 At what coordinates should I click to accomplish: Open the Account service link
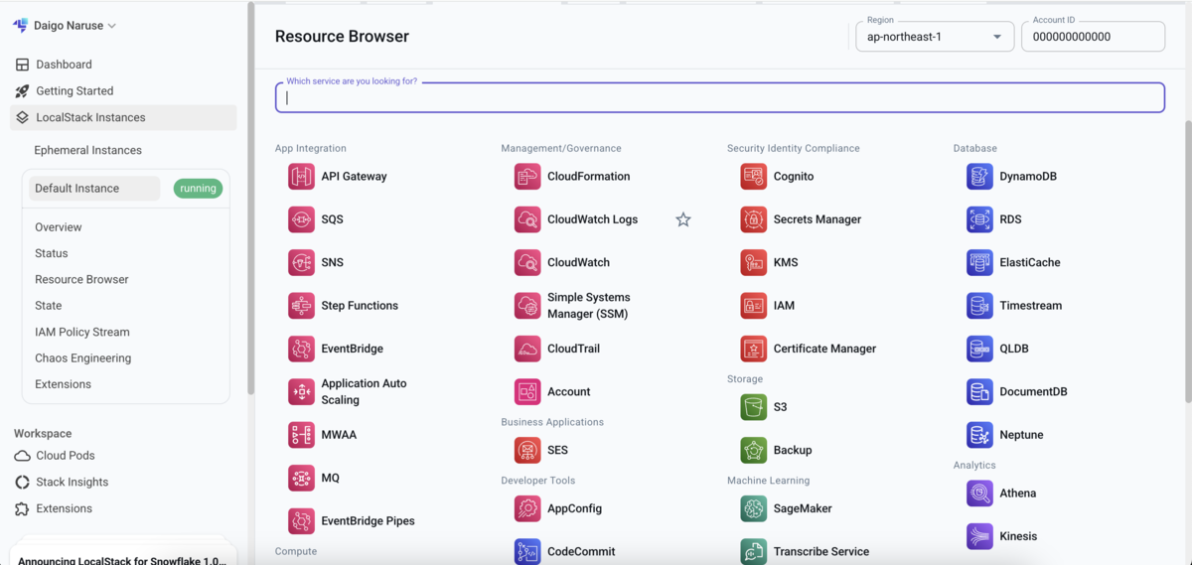pos(569,392)
